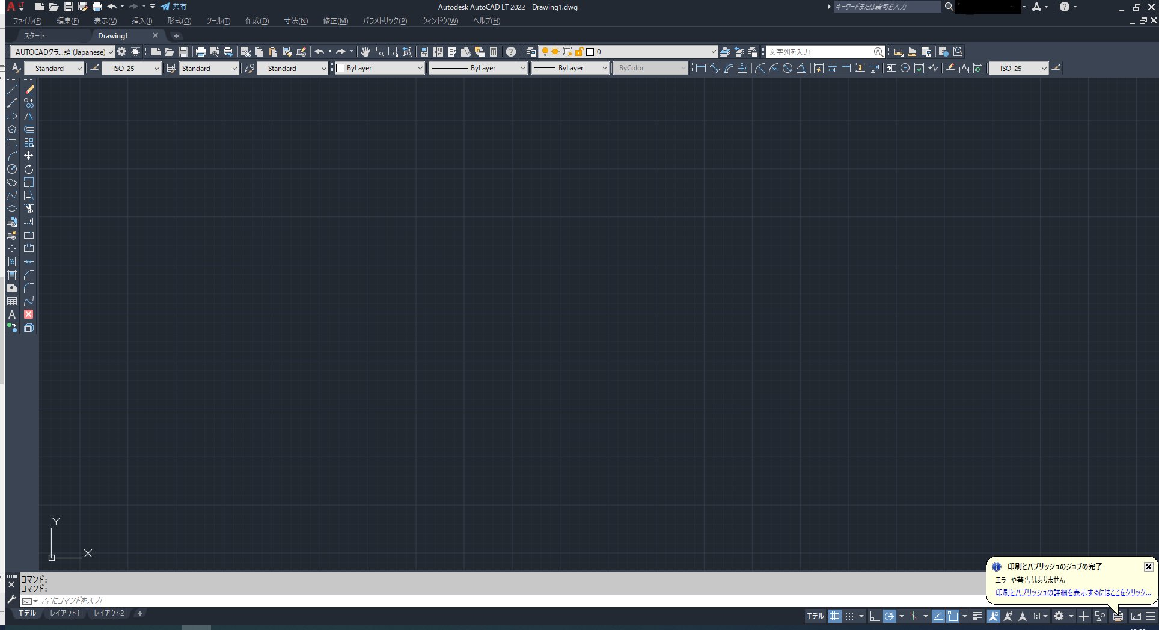Click the Pan hand icon

pyautogui.click(x=365, y=52)
